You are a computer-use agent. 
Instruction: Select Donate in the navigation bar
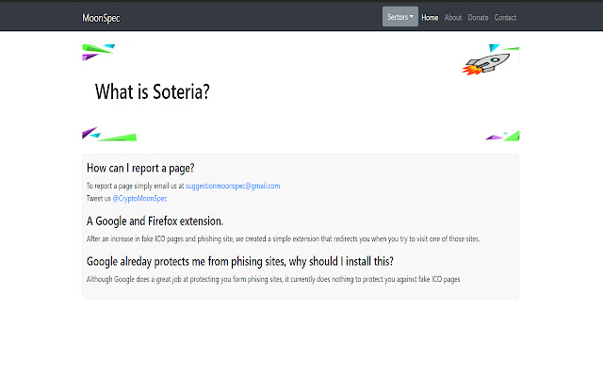[478, 17]
